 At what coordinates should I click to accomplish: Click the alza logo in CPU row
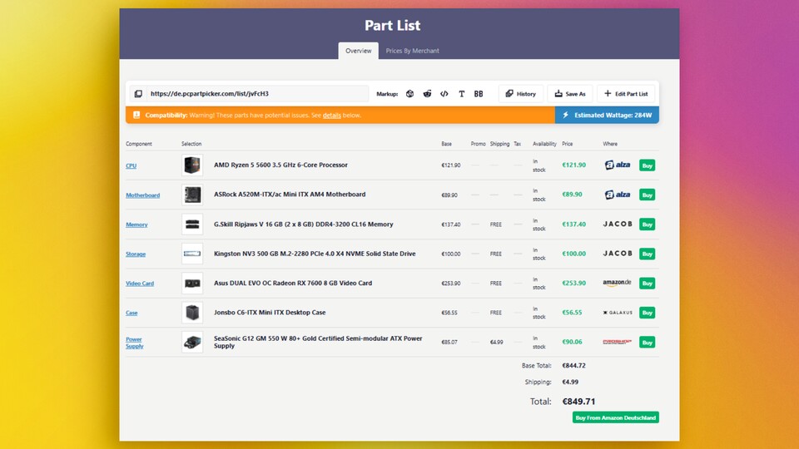(618, 165)
